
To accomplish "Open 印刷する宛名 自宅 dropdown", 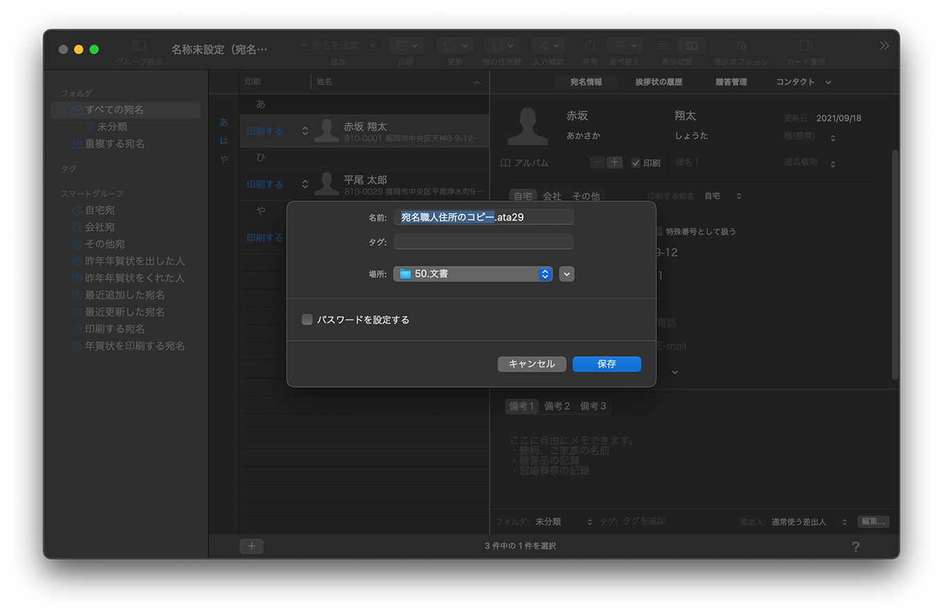I will pos(723,196).
